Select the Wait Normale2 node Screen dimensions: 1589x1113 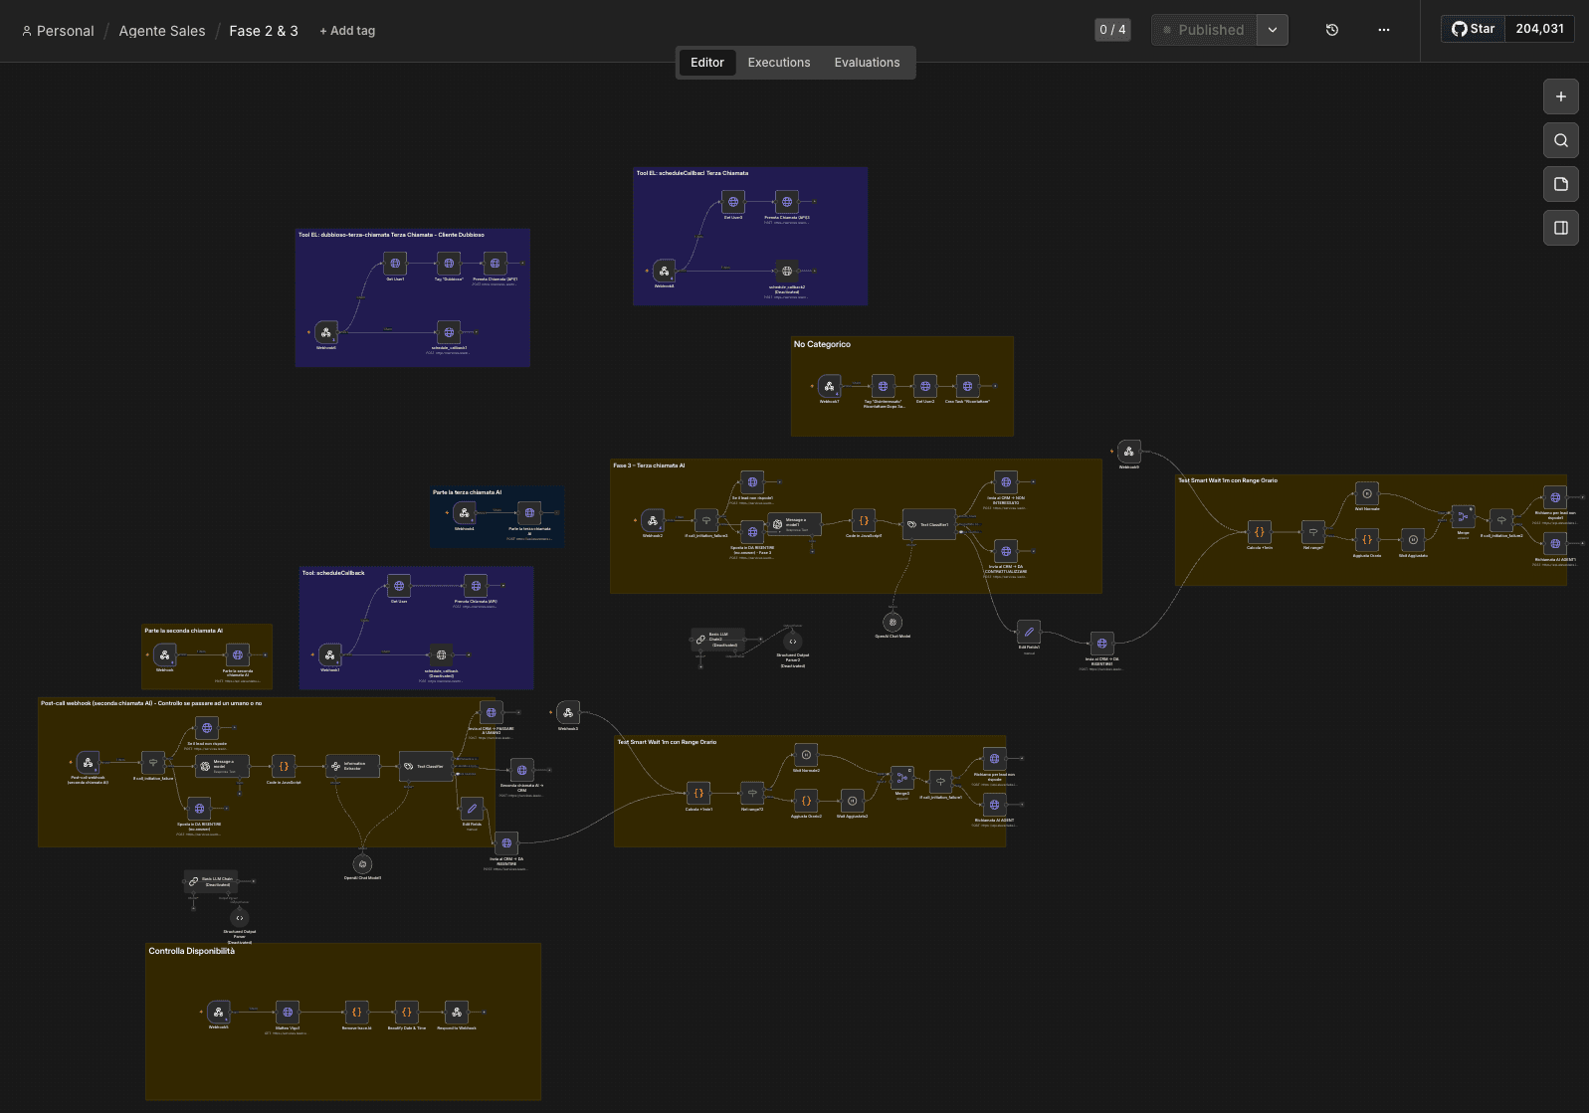(807, 755)
